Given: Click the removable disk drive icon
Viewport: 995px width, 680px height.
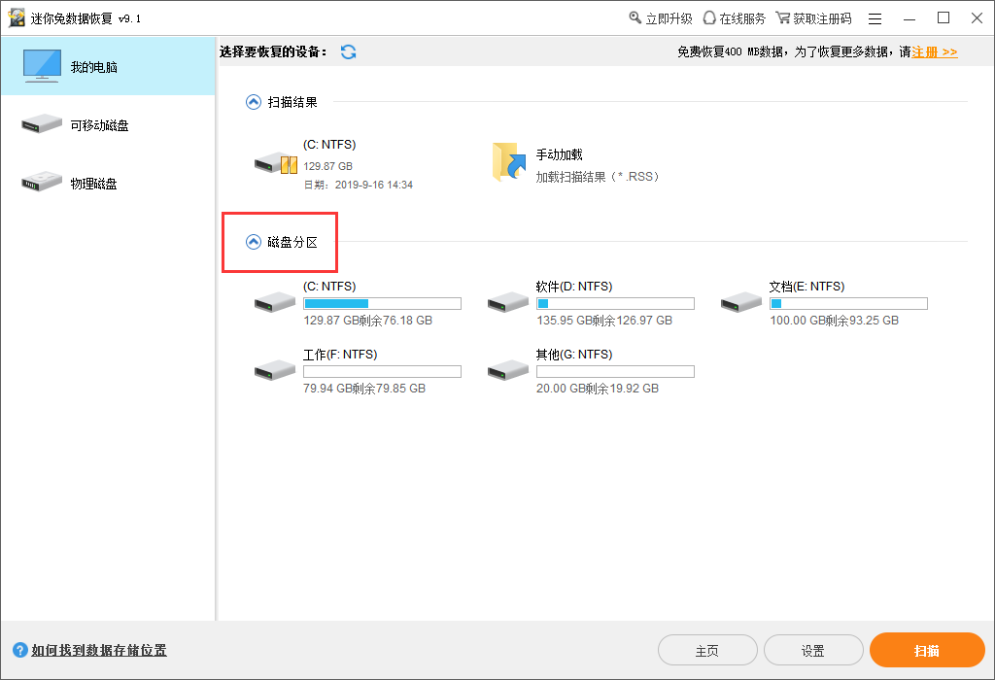Looking at the screenshot, I should (x=41, y=123).
